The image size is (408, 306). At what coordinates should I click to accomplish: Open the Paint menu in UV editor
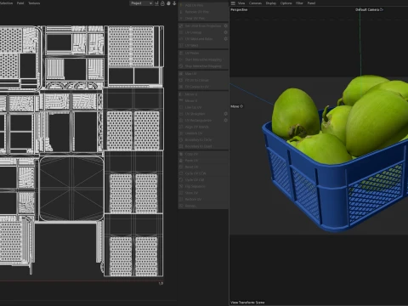tap(20, 3)
